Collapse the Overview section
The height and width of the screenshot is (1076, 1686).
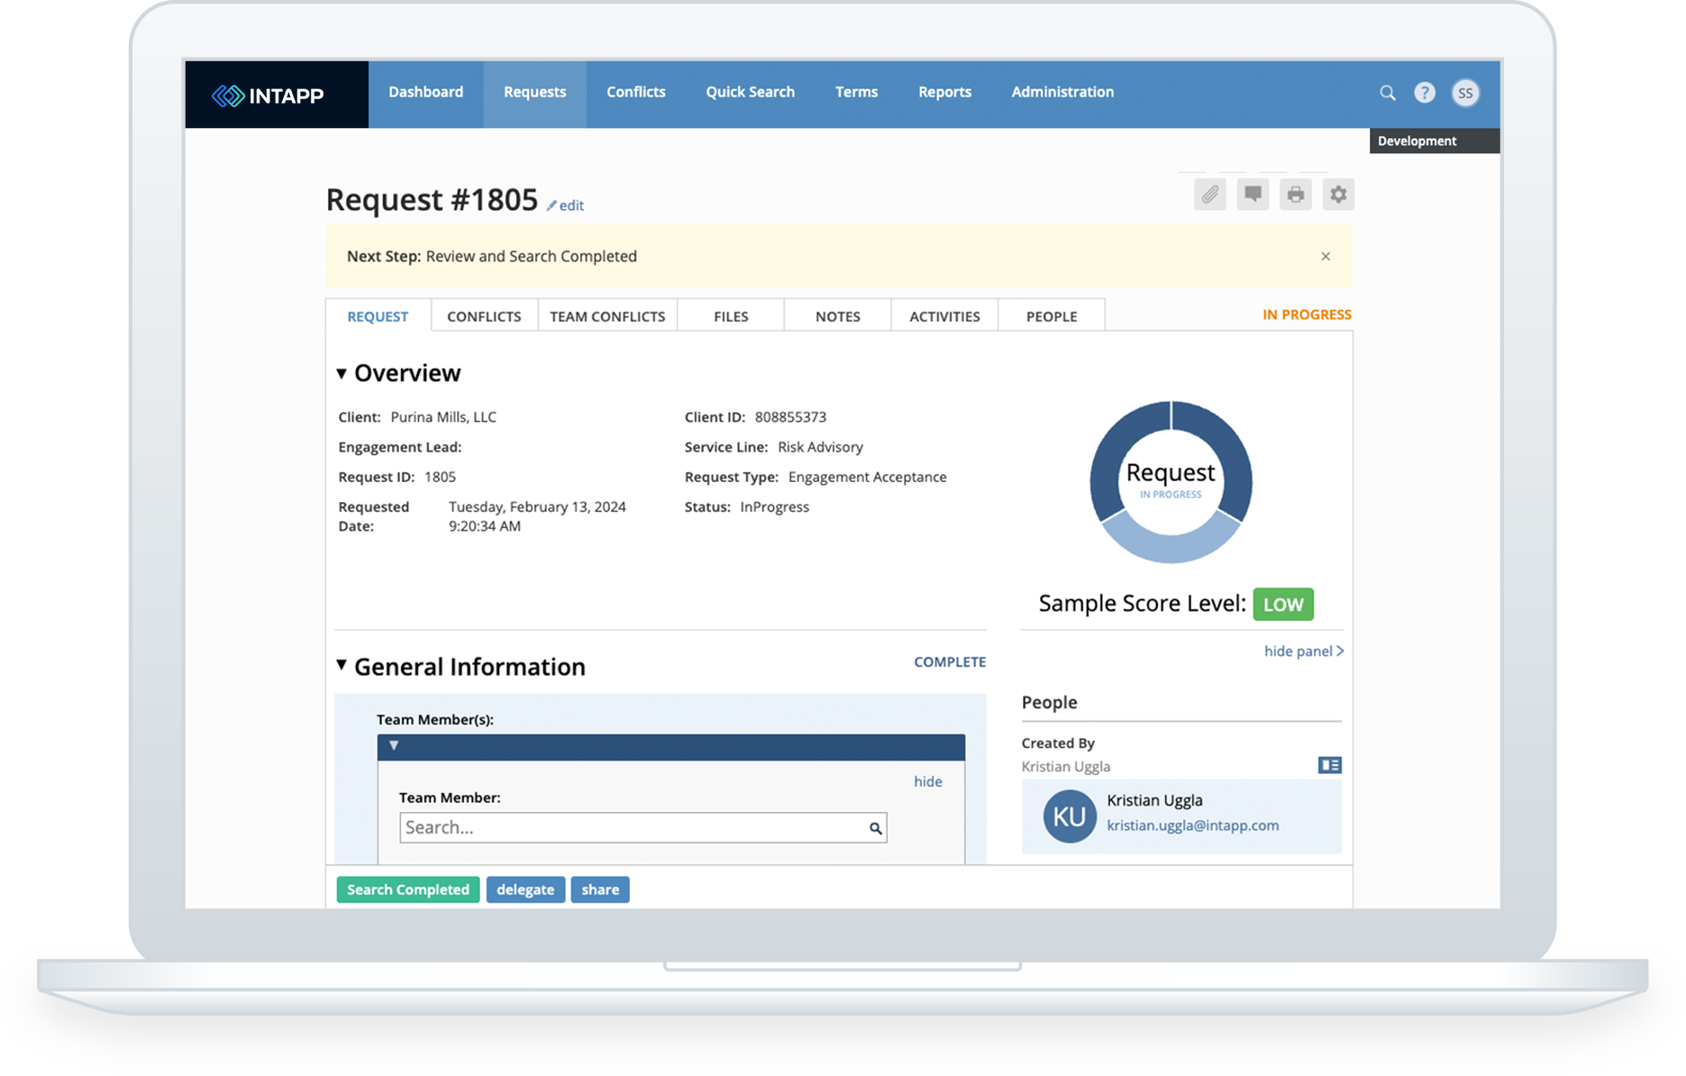pos(342,372)
